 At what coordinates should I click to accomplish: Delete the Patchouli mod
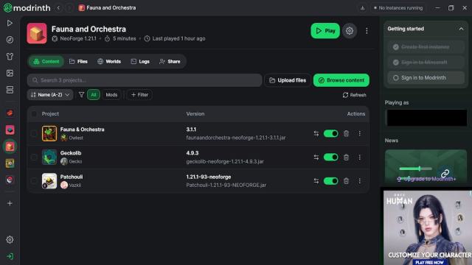(x=346, y=181)
